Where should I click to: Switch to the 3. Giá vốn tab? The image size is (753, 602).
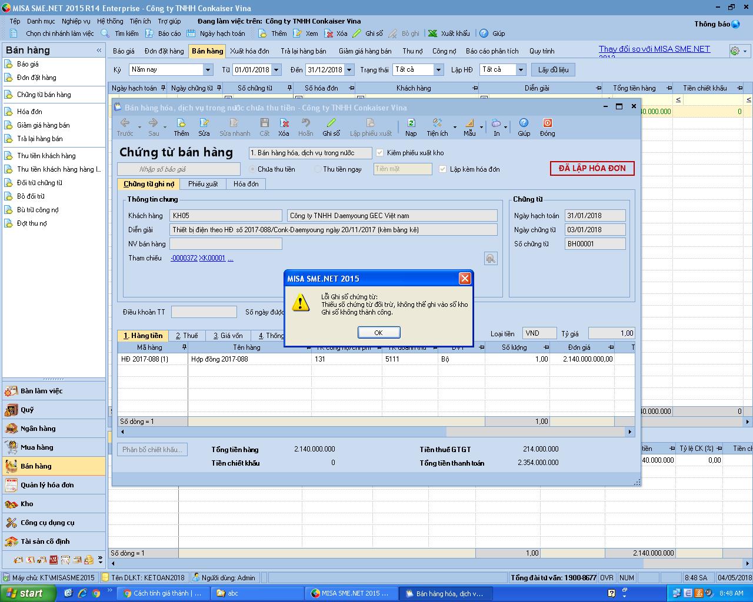pyautogui.click(x=228, y=336)
